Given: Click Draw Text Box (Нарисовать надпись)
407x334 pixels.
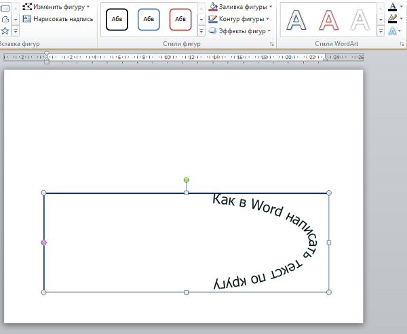Looking at the screenshot, I should [58, 19].
